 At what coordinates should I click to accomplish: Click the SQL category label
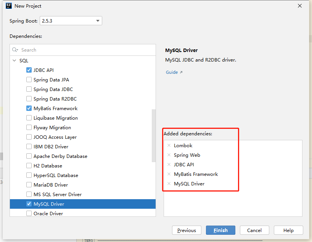(x=24, y=61)
